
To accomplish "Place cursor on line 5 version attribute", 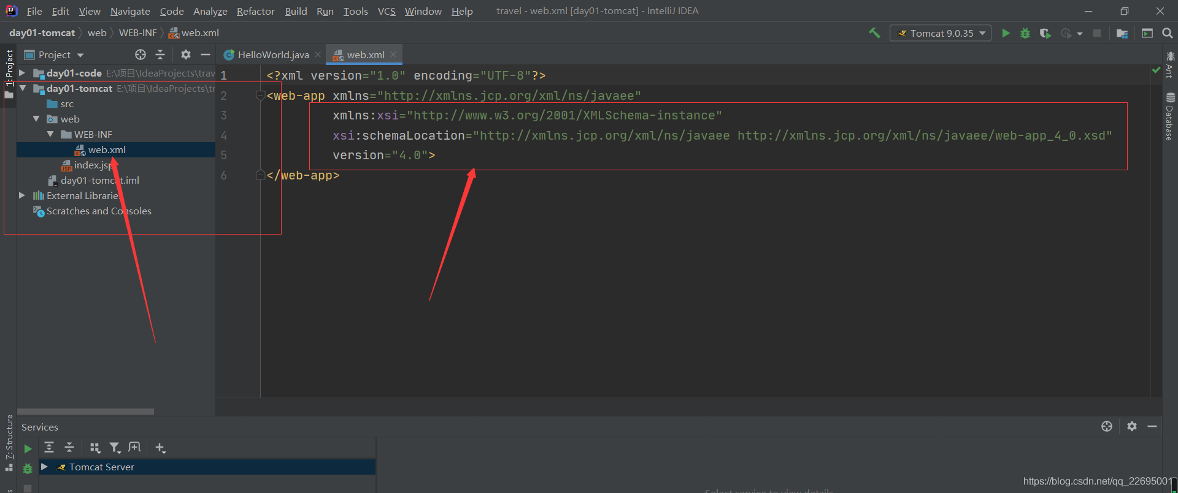I will click(x=384, y=156).
